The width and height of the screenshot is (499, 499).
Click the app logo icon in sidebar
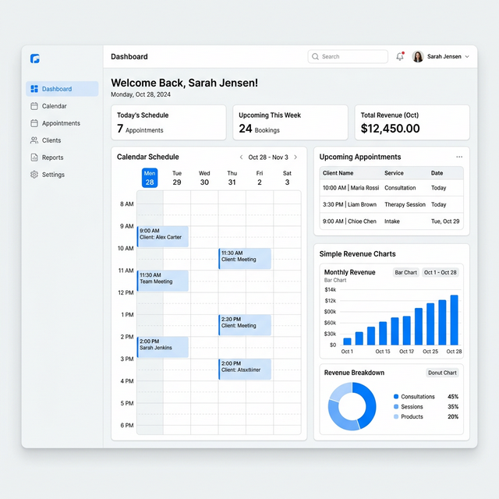(x=35, y=58)
